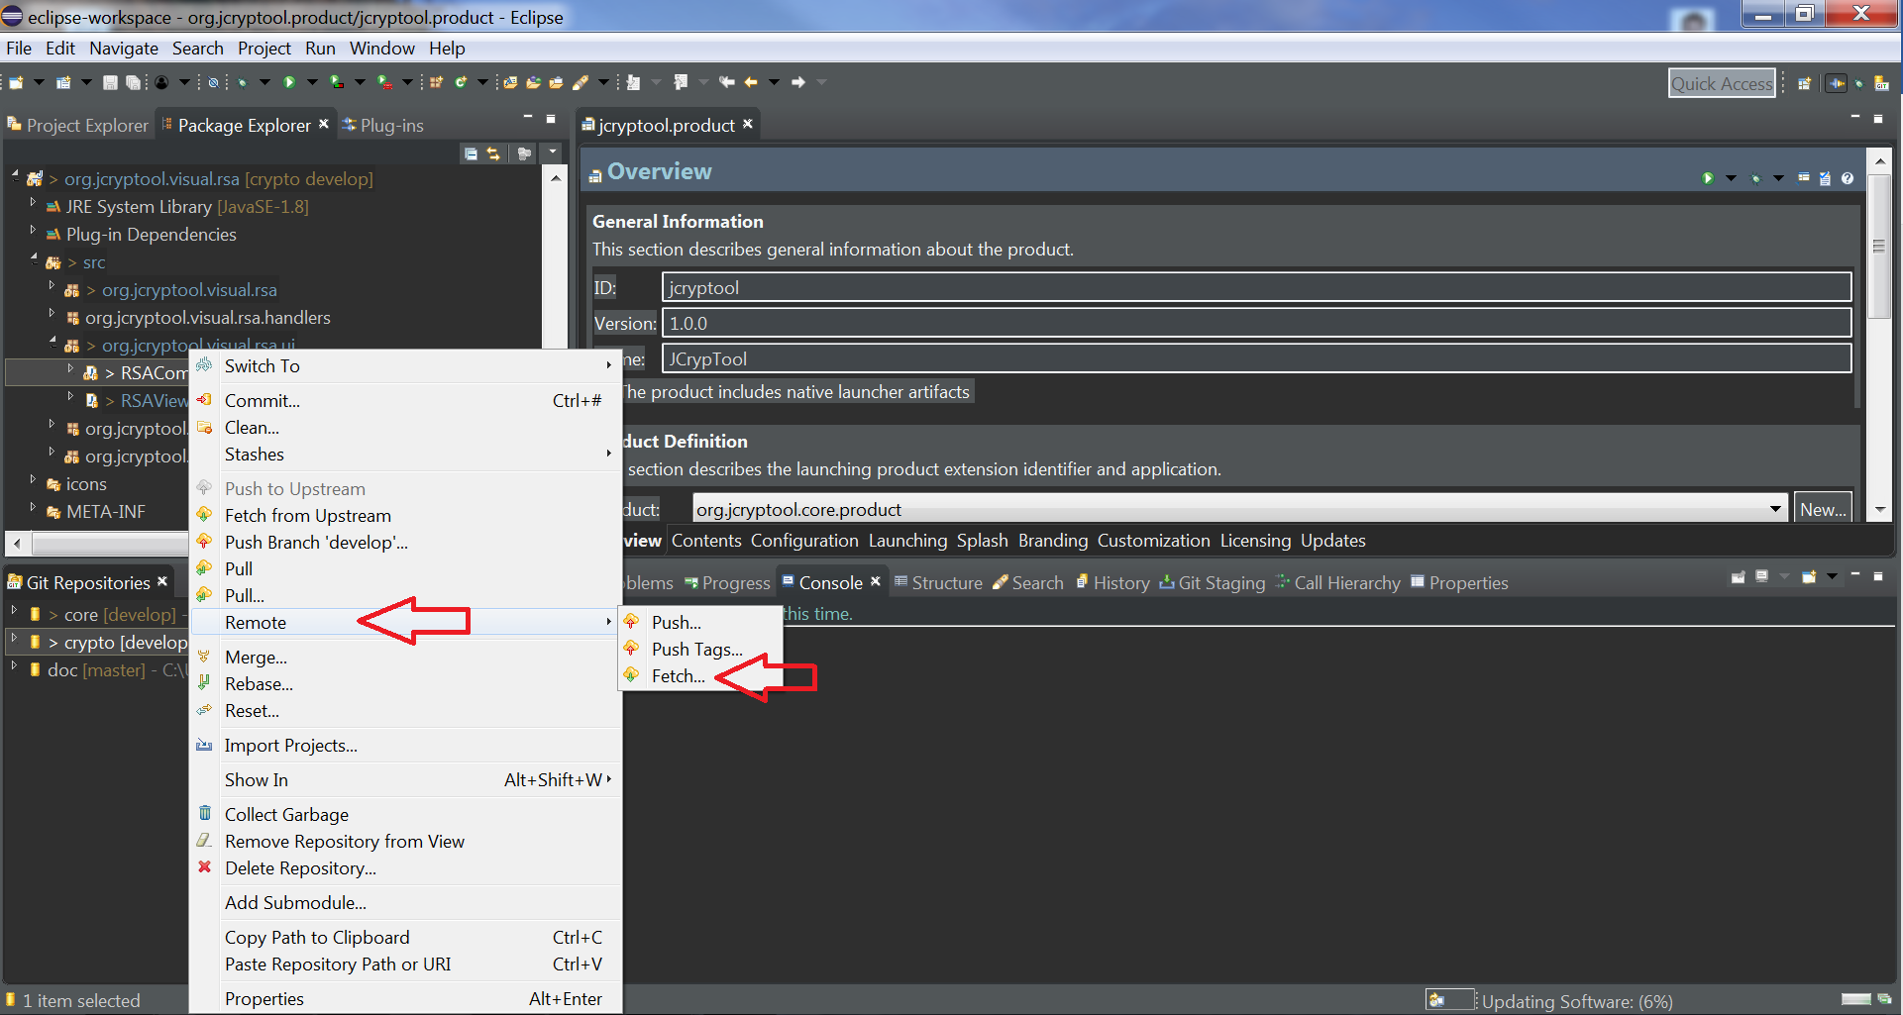The height and width of the screenshot is (1015, 1903).
Task: Click the Search flashlight toolbar icon
Action: [x=581, y=82]
